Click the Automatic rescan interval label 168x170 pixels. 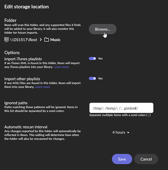(26, 127)
